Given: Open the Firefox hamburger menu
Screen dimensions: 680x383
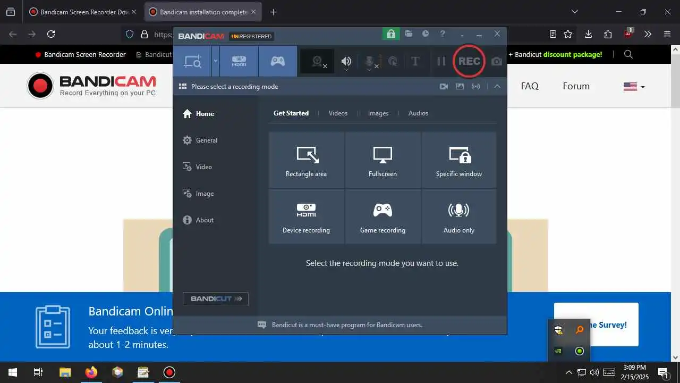Looking at the screenshot, I should coord(667,34).
